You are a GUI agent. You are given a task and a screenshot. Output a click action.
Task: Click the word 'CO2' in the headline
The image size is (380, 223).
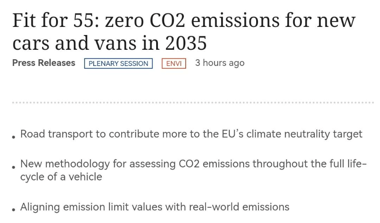[x=167, y=20]
